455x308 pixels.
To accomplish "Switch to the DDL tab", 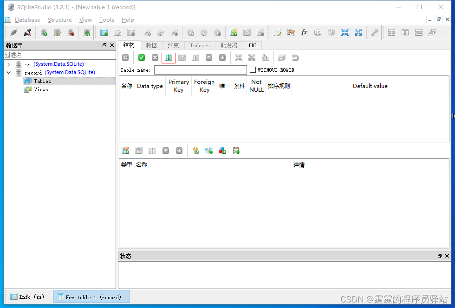I will coord(253,45).
